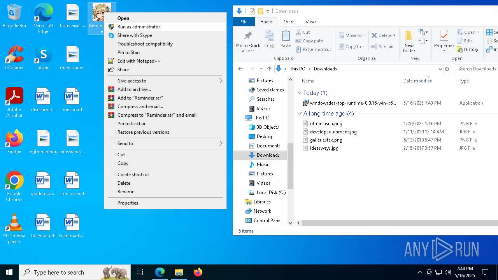Refresh the Downloads folder view
Viewport: 498px width, 280px height.
click(x=447, y=69)
